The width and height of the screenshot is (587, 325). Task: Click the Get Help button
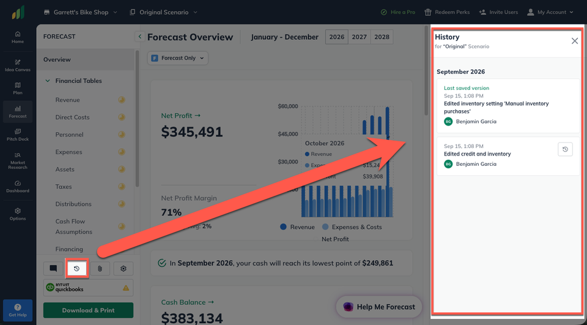(18, 310)
